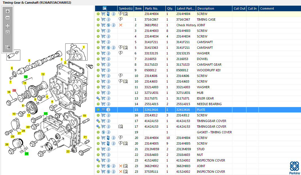
Task: Add 2314H034 SCREW to cart
Action: tap(103, 36)
